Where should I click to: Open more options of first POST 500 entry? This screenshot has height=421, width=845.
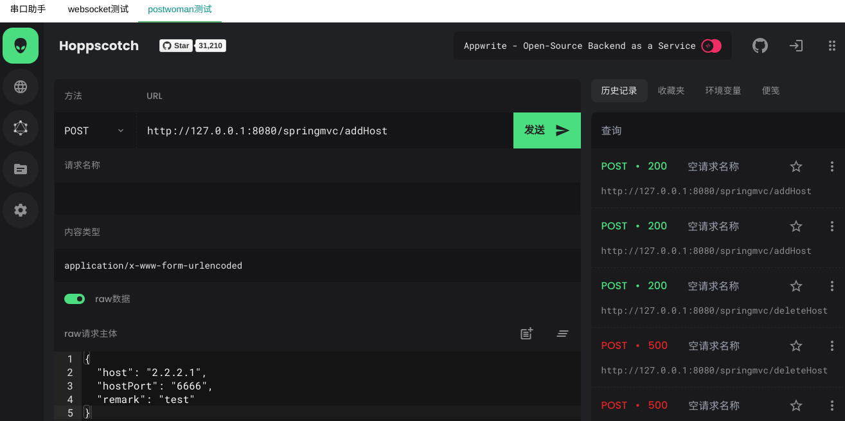832,346
